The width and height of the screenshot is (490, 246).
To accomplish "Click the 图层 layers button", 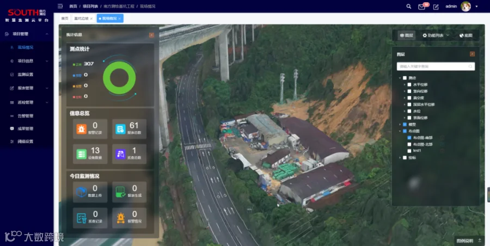I will pyautogui.click(x=407, y=35).
